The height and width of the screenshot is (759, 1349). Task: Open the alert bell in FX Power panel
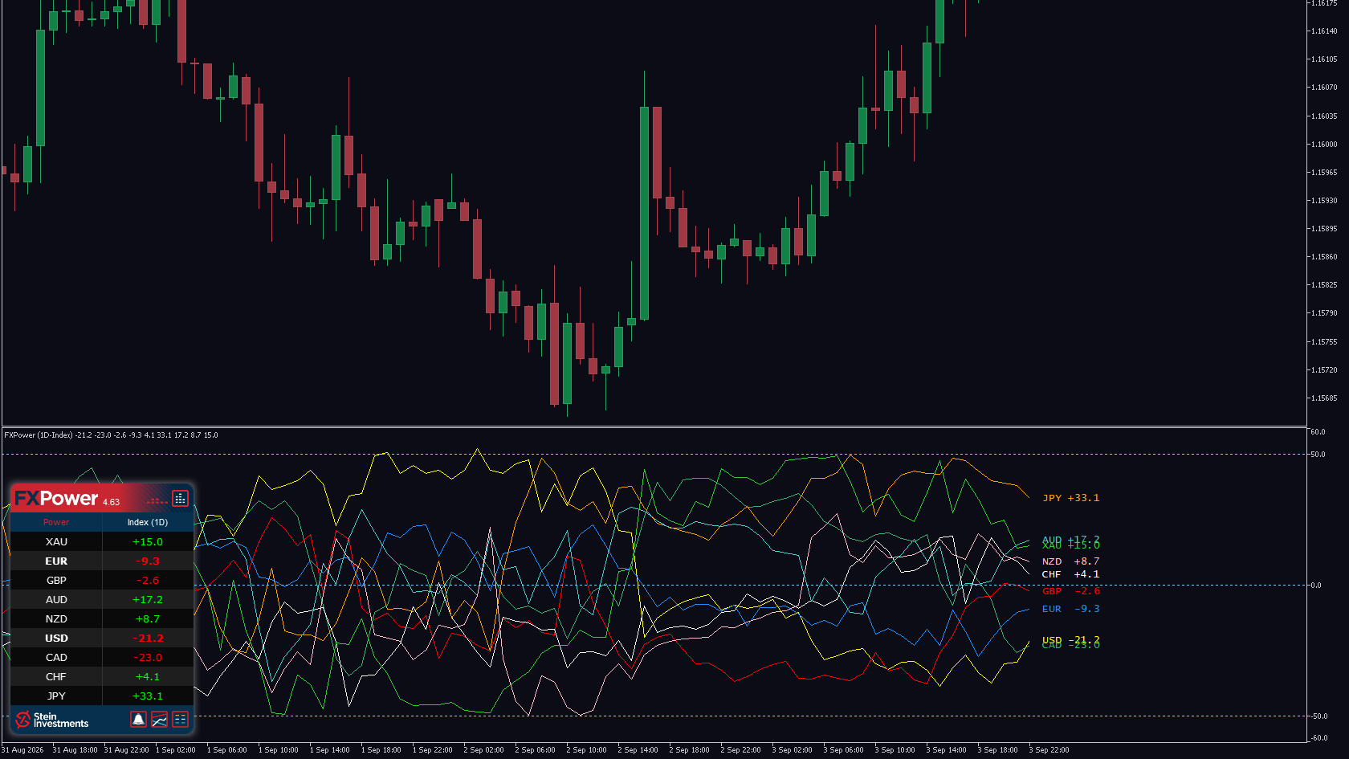tap(138, 719)
